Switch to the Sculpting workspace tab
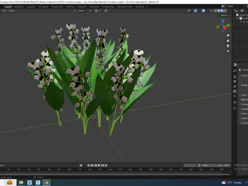 click(x=30, y=7)
